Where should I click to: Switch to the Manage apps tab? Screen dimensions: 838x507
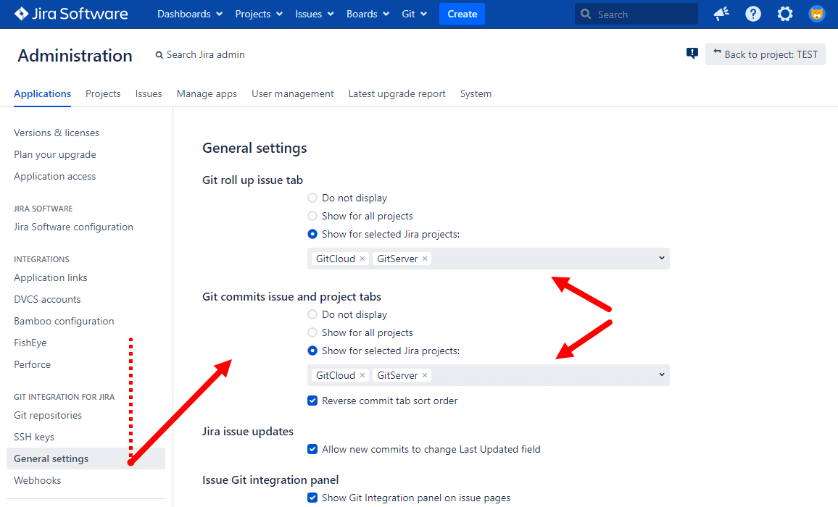(207, 94)
